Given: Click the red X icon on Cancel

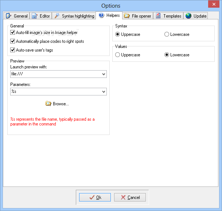Looking at the screenshot, I should tap(123, 197).
